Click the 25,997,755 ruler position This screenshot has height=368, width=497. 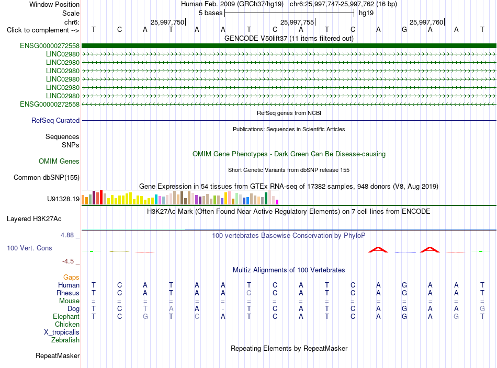pyautogui.click(x=297, y=22)
